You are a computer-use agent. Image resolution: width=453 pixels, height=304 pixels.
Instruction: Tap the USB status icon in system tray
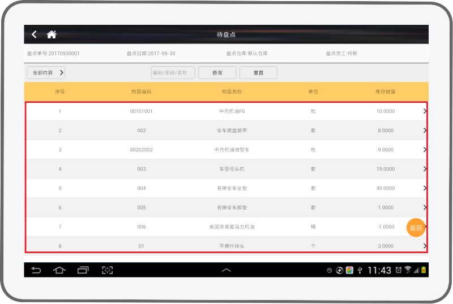click(x=360, y=270)
